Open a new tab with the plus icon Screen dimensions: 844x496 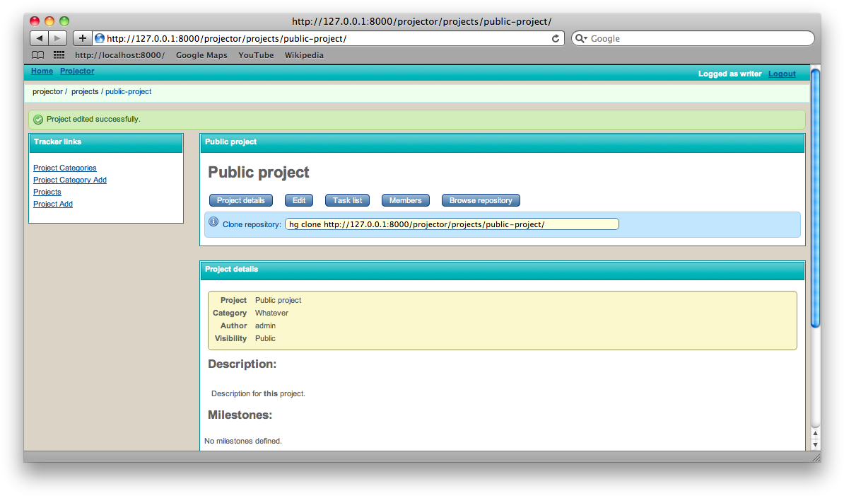[x=81, y=38]
